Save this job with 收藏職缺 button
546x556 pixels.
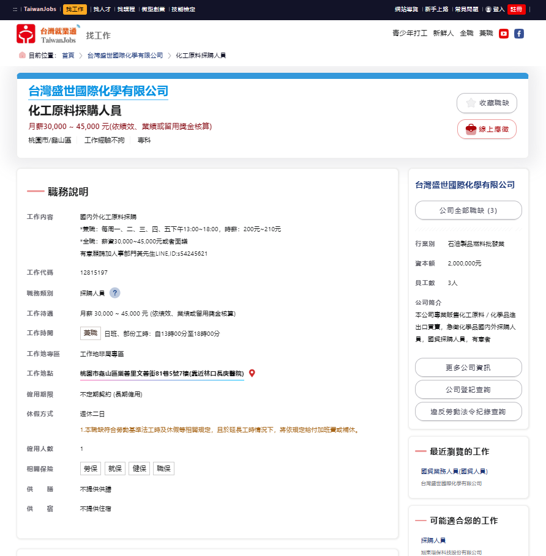pyautogui.click(x=487, y=103)
